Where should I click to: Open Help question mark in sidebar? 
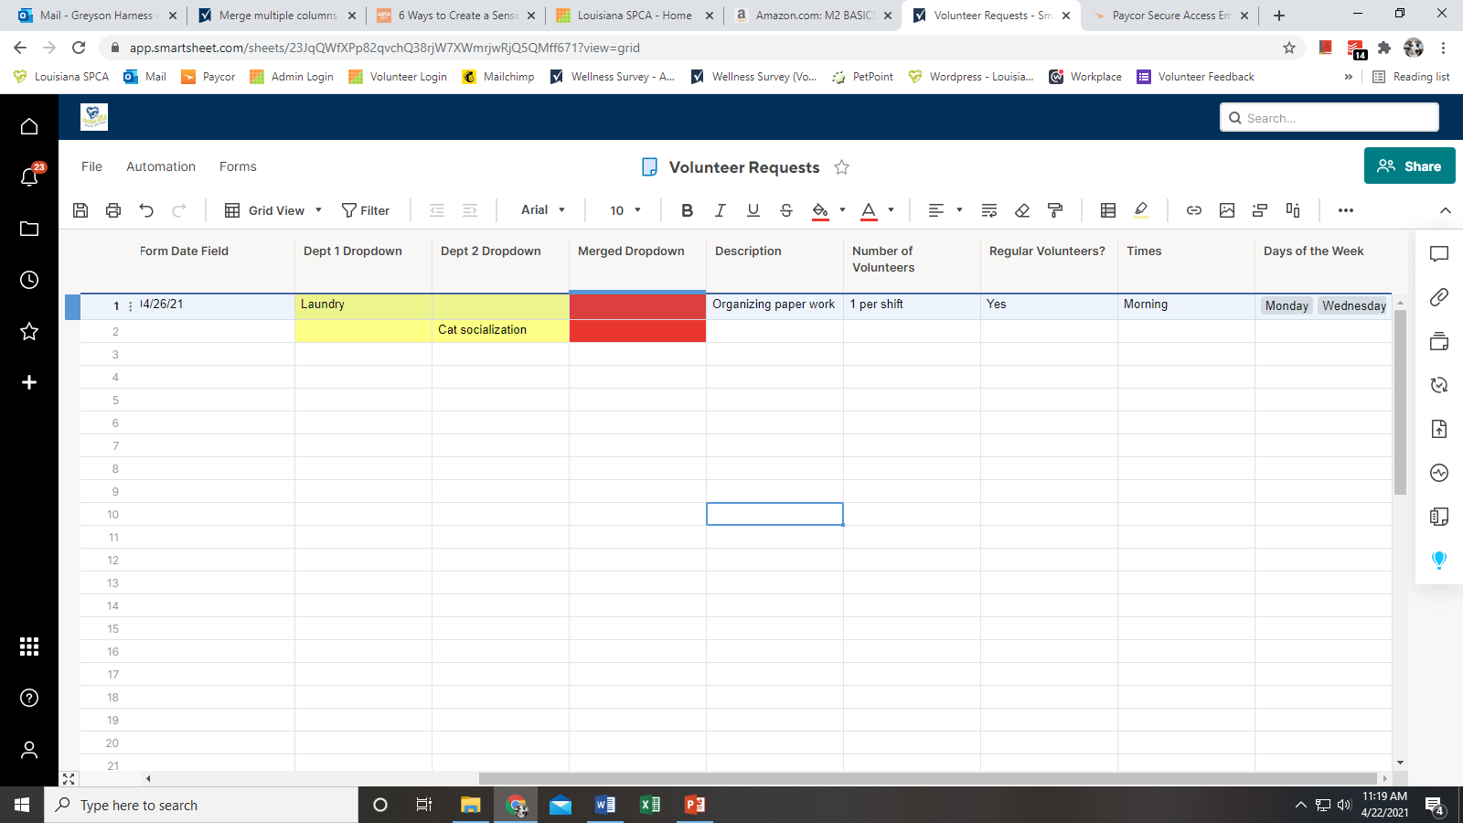tap(29, 698)
